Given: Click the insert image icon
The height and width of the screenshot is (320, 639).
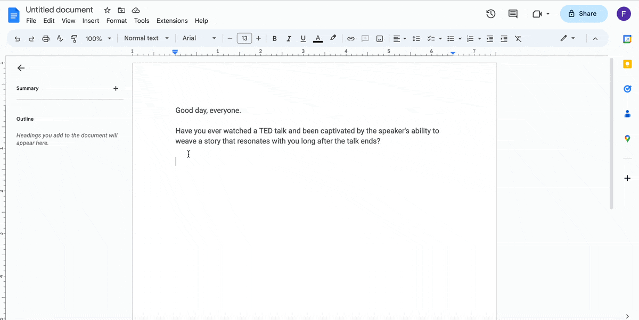Looking at the screenshot, I should click(380, 38).
